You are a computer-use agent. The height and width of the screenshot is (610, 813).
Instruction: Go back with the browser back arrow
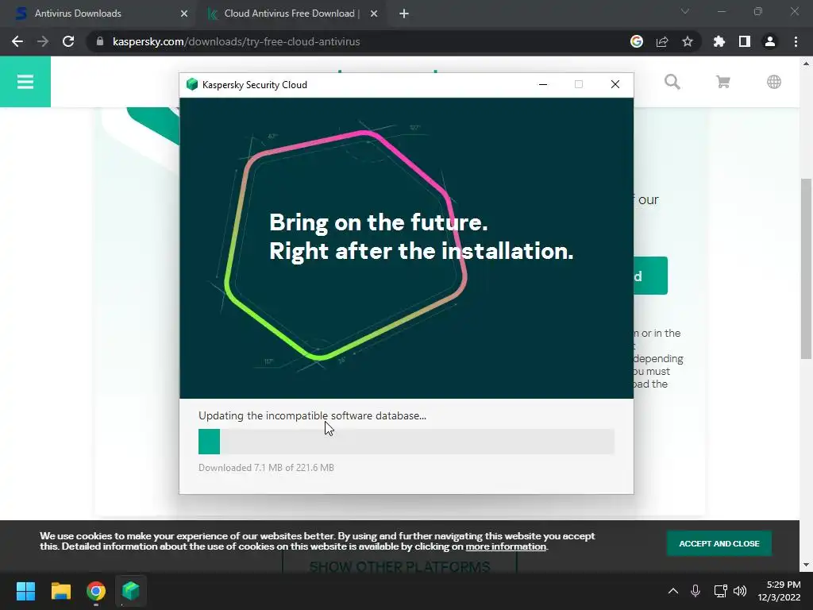coord(17,41)
